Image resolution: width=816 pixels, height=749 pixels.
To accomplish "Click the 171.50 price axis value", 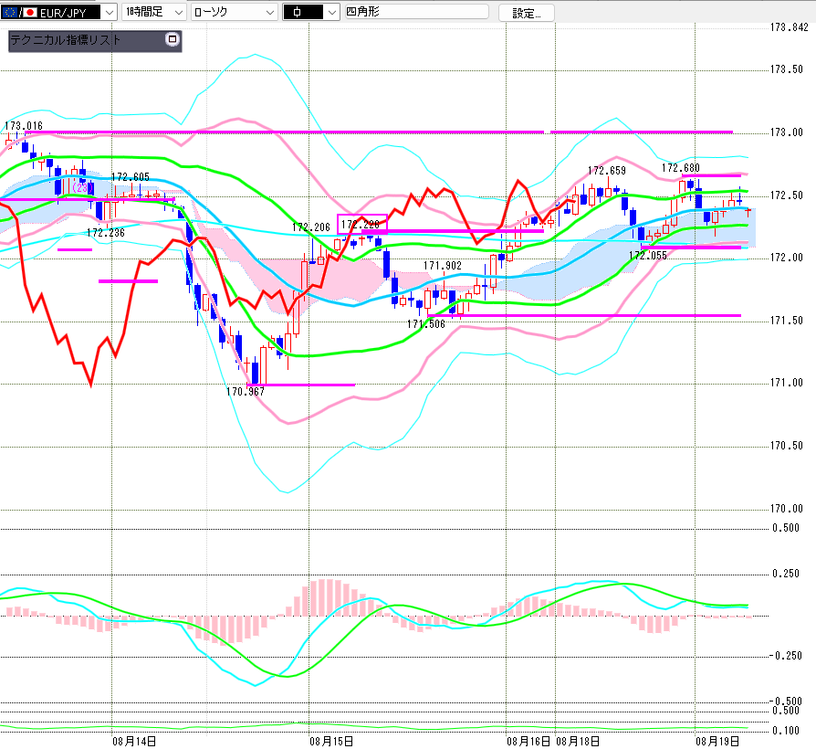I will pyautogui.click(x=787, y=321).
